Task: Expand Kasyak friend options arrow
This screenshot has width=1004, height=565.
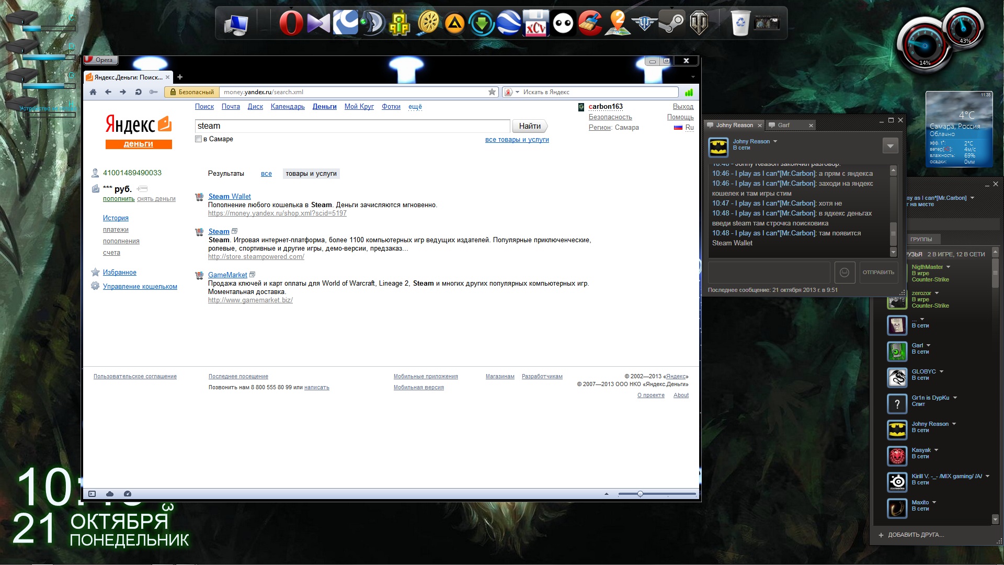Action: (x=936, y=450)
